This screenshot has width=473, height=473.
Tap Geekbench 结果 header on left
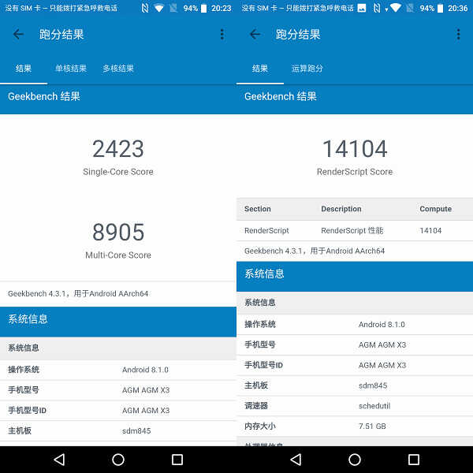[x=44, y=96]
